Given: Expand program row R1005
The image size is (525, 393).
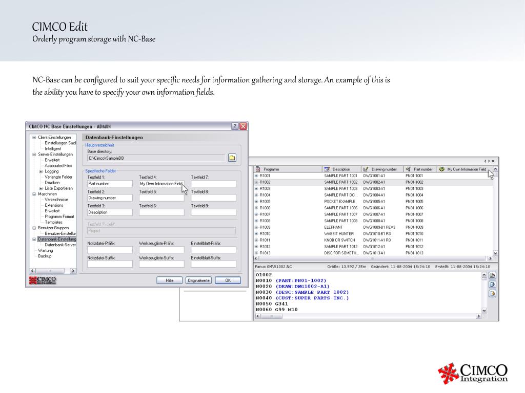Looking at the screenshot, I should click(x=256, y=202).
